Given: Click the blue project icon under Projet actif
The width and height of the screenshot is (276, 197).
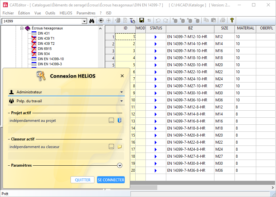Looking at the screenshot, I should click(x=120, y=121).
